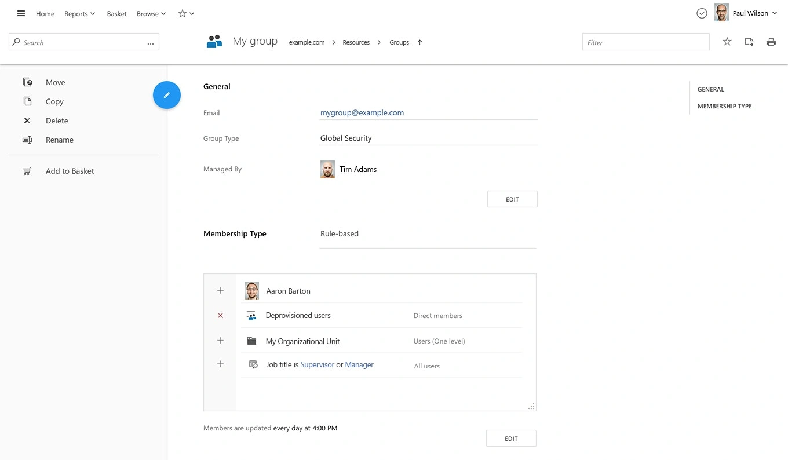
Task: Navigate up using the breadcrumb arrow
Action: 420,42
